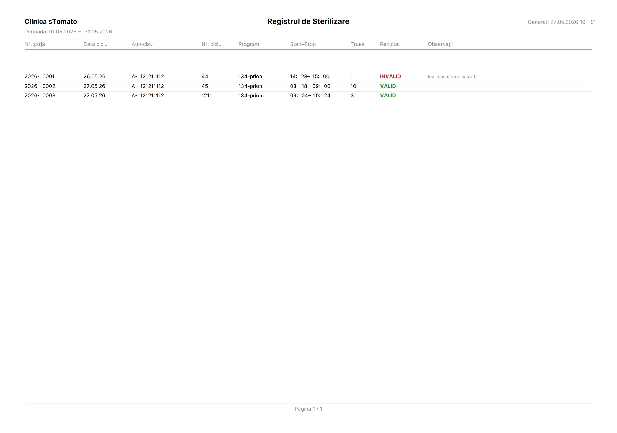Click the Nr. șarjă column header
The image size is (617, 433).
(35, 44)
